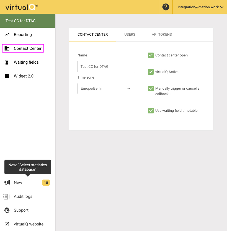The width and height of the screenshot is (227, 231).
Task: Open Widget 2.0 in the sidebar
Action: pos(24,76)
